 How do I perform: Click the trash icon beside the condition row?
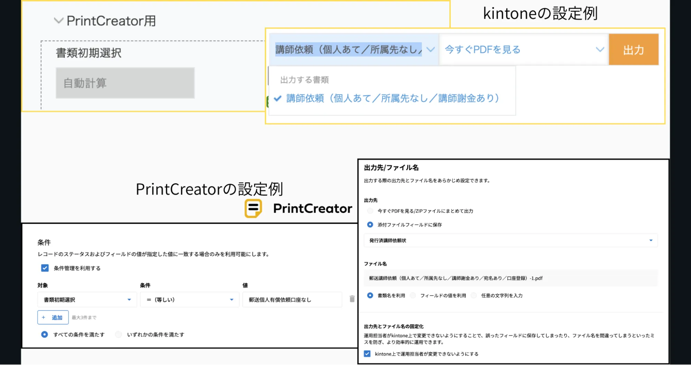click(x=352, y=299)
